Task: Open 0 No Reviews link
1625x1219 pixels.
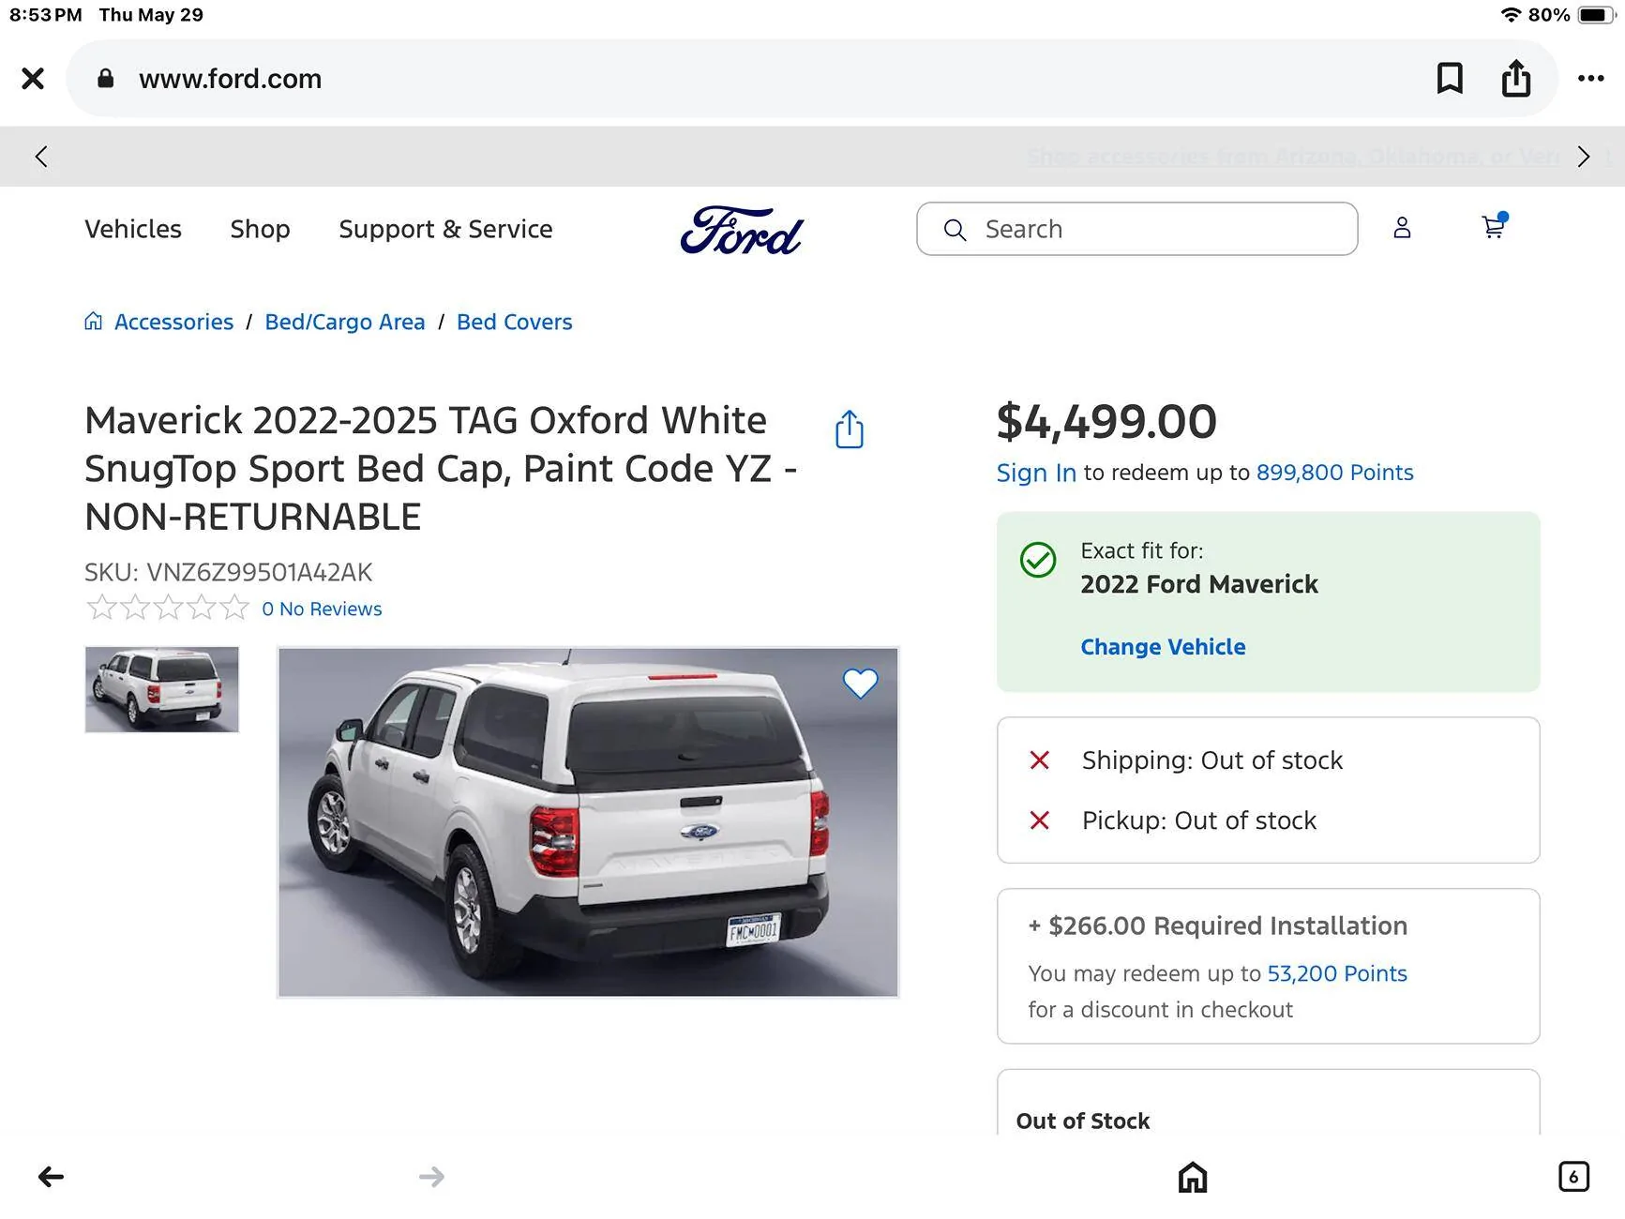Action: (x=322, y=609)
